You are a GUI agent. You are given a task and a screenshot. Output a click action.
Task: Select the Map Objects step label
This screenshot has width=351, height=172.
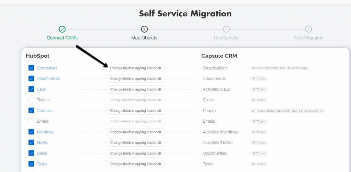pyautogui.click(x=144, y=38)
